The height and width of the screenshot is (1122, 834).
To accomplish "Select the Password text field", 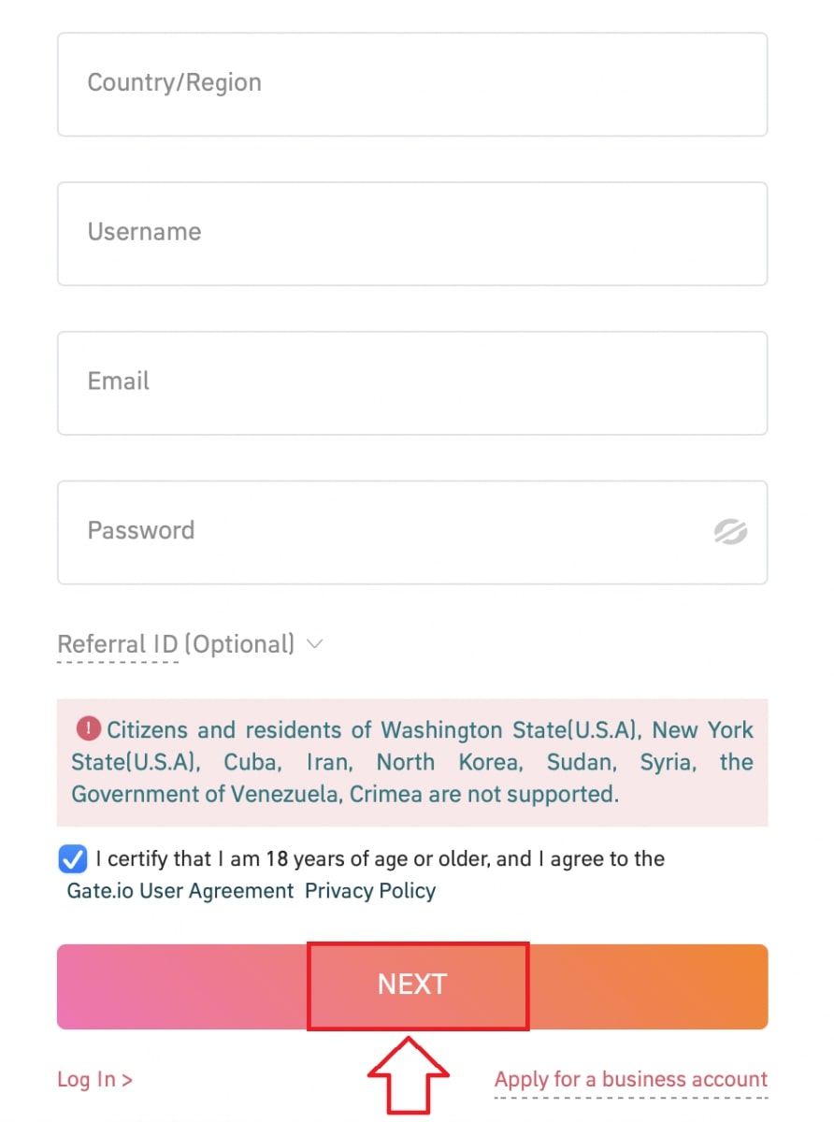I will pyautogui.click(x=383, y=532).
